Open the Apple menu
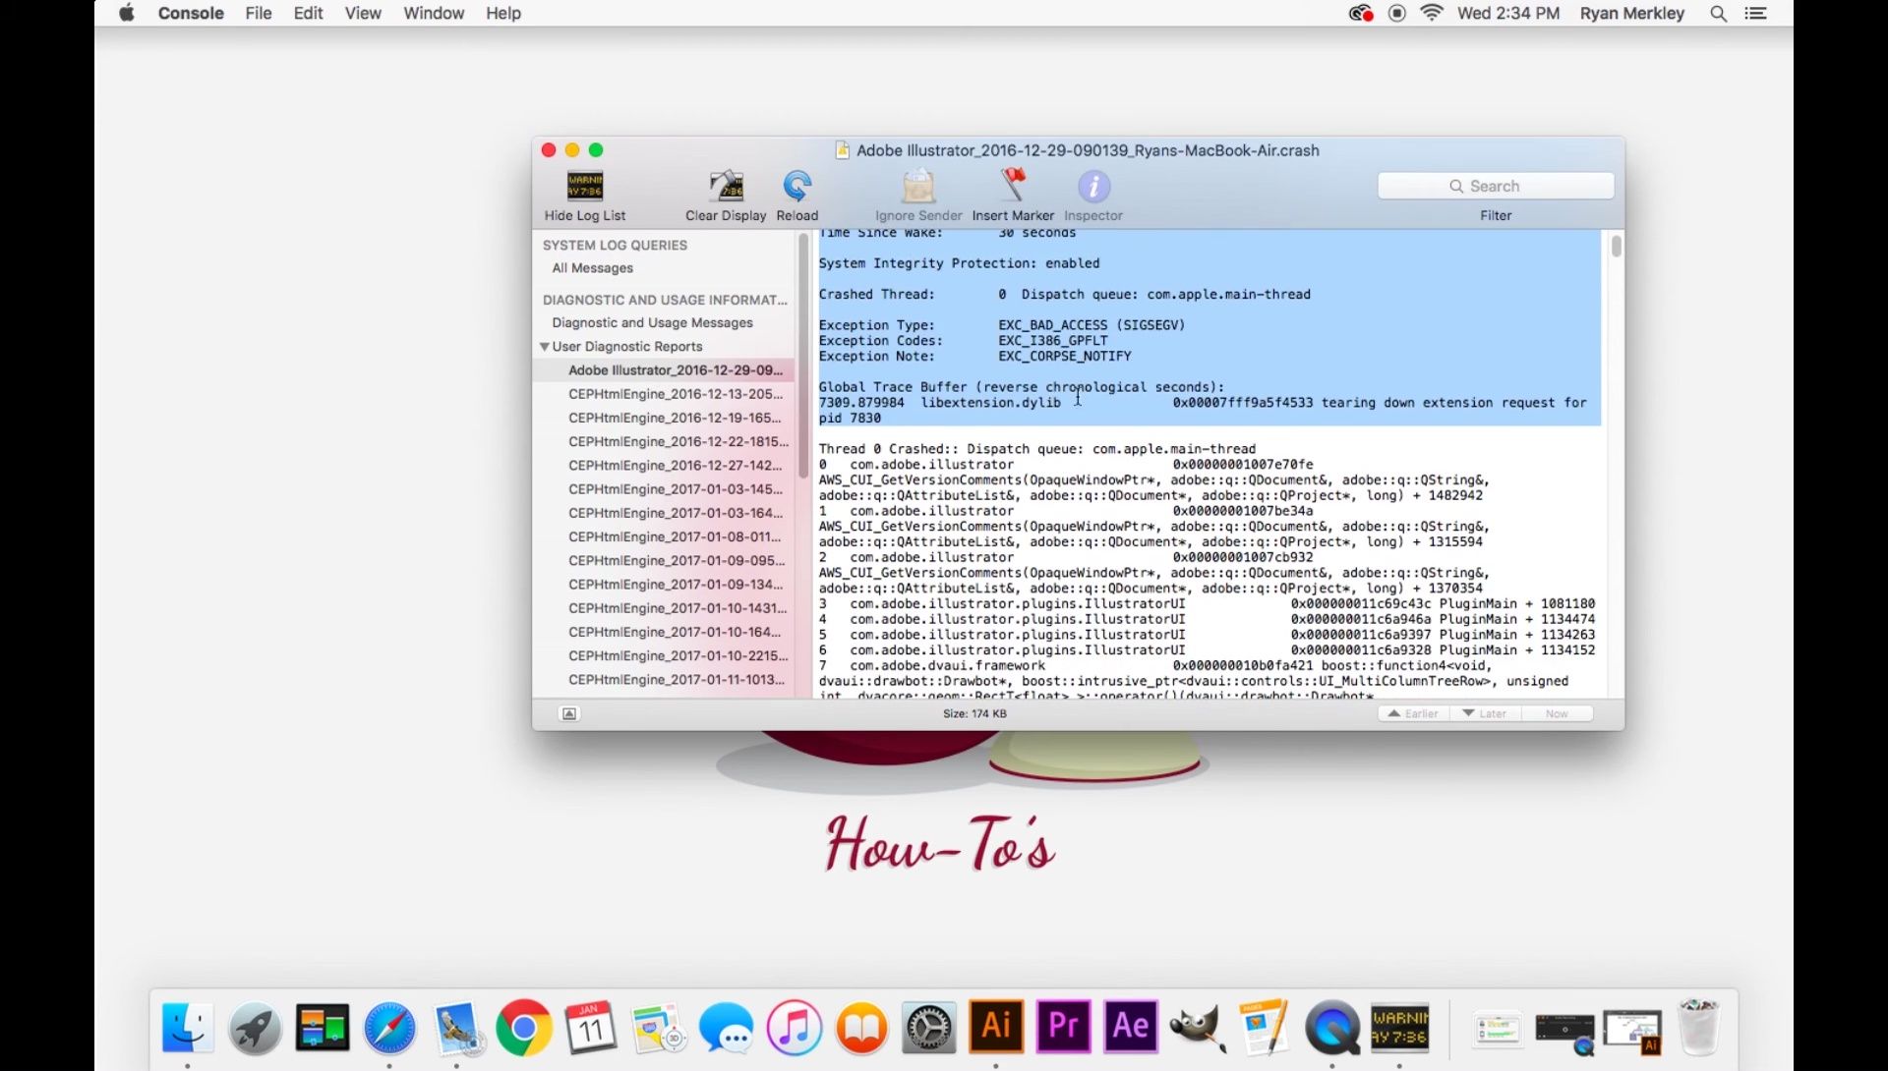 (x=127, y=13)
